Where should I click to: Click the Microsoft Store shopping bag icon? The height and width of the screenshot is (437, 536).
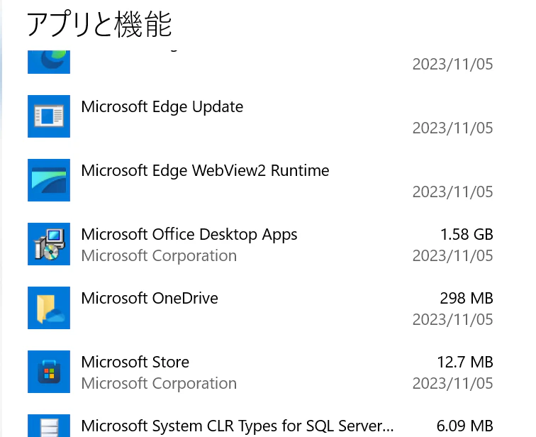49,372
